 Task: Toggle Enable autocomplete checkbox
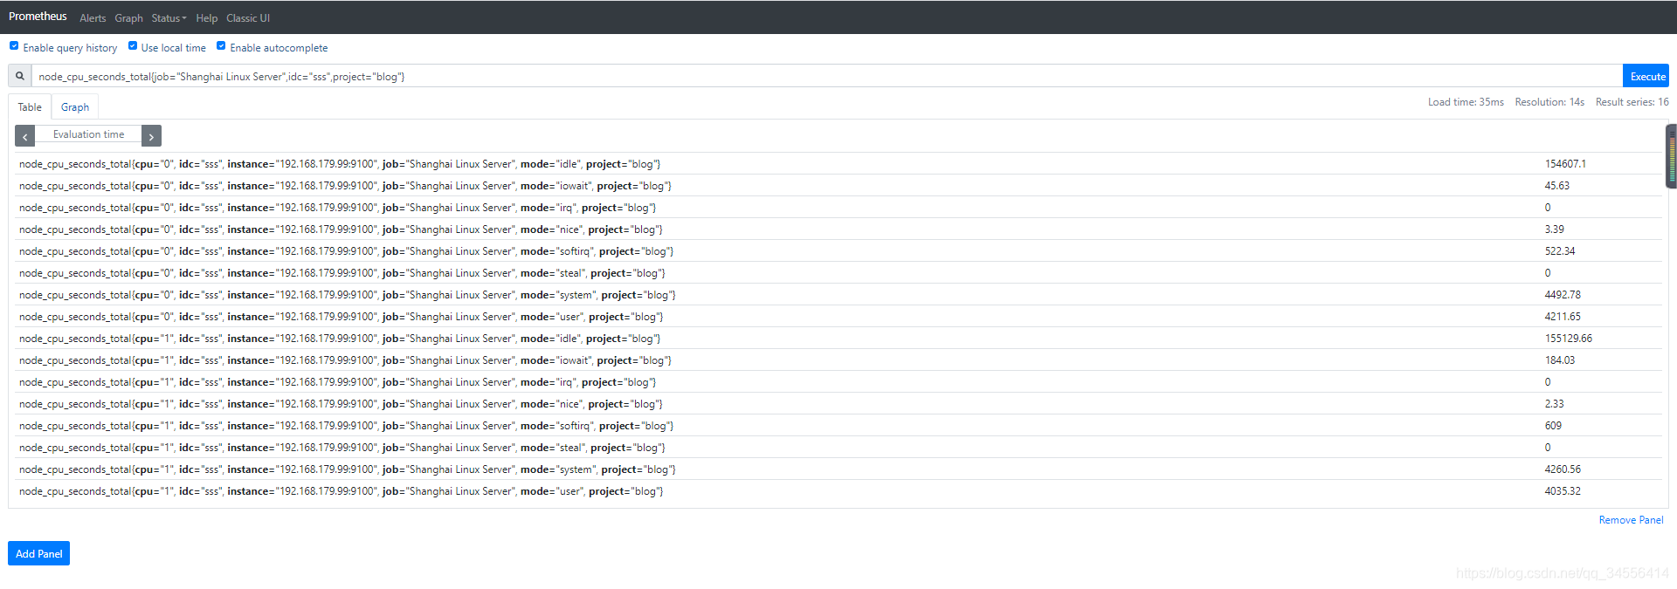[221, 46]
